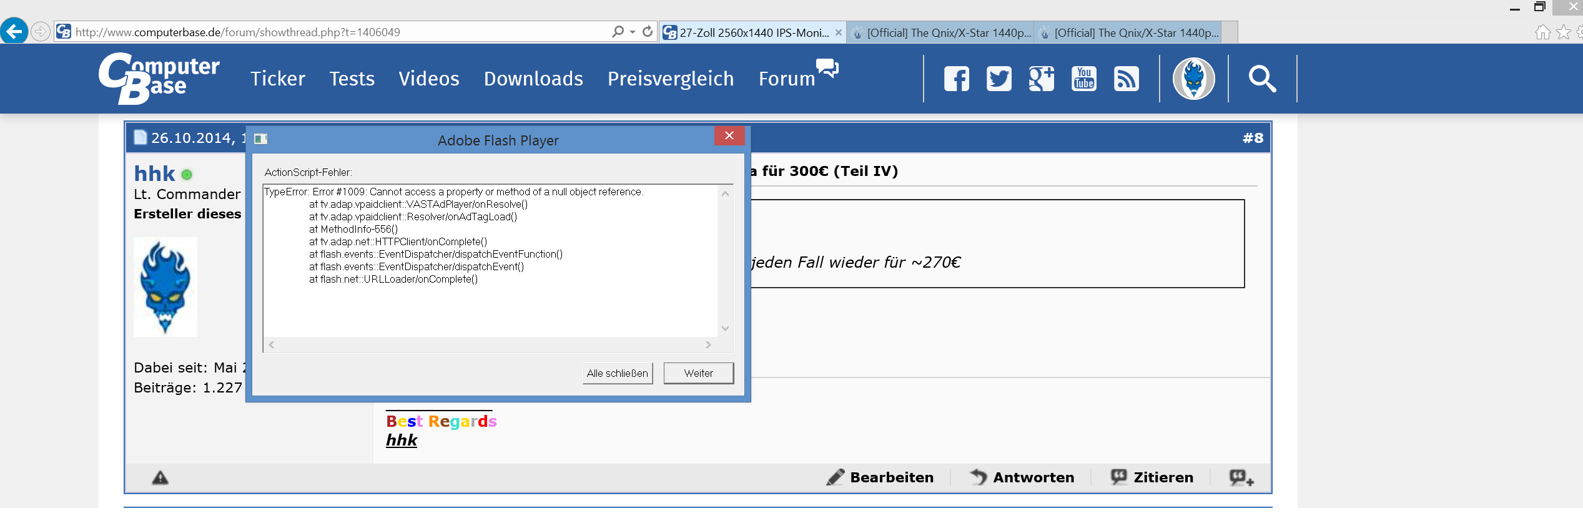Click error text scroll up arrow
This screenshot has width=1583, height=526.
point(725,193)
